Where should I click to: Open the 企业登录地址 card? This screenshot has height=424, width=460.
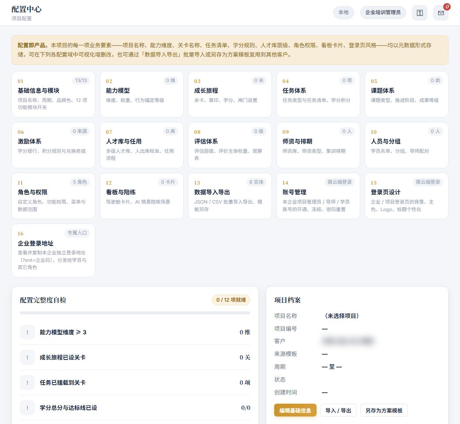53,250
